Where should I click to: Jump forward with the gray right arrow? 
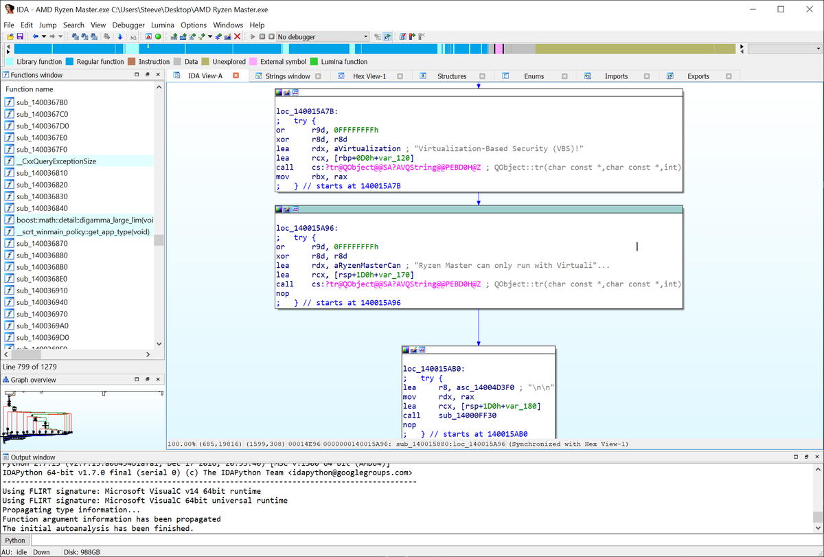52,36
